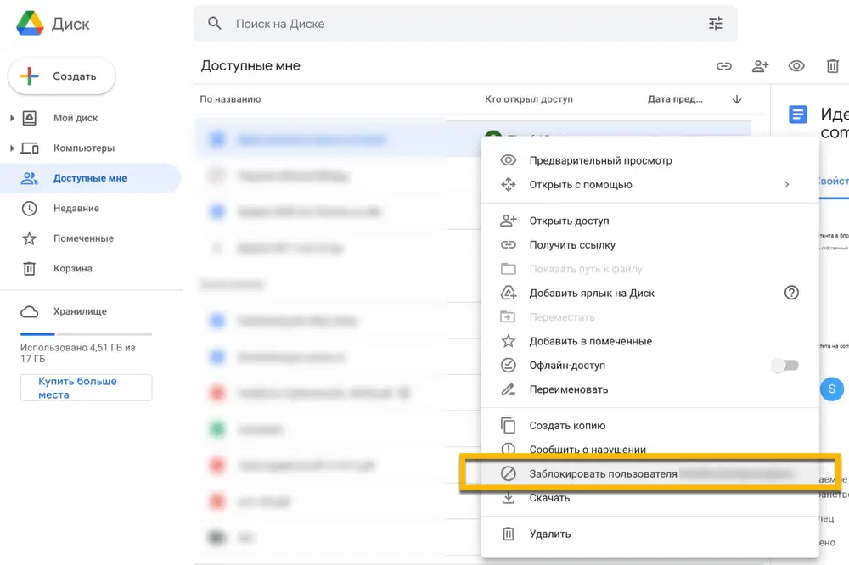
Task: Click the search options filter icon
Action: coord(716,24)
